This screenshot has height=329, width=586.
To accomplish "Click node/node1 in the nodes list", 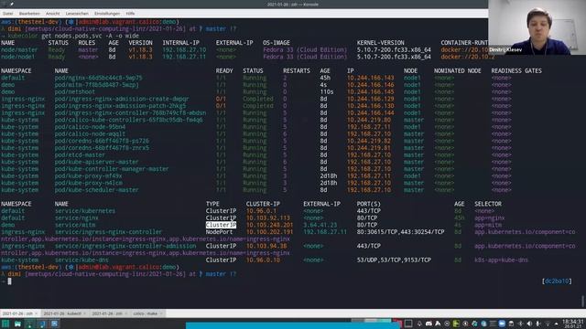I will (17, 57).
